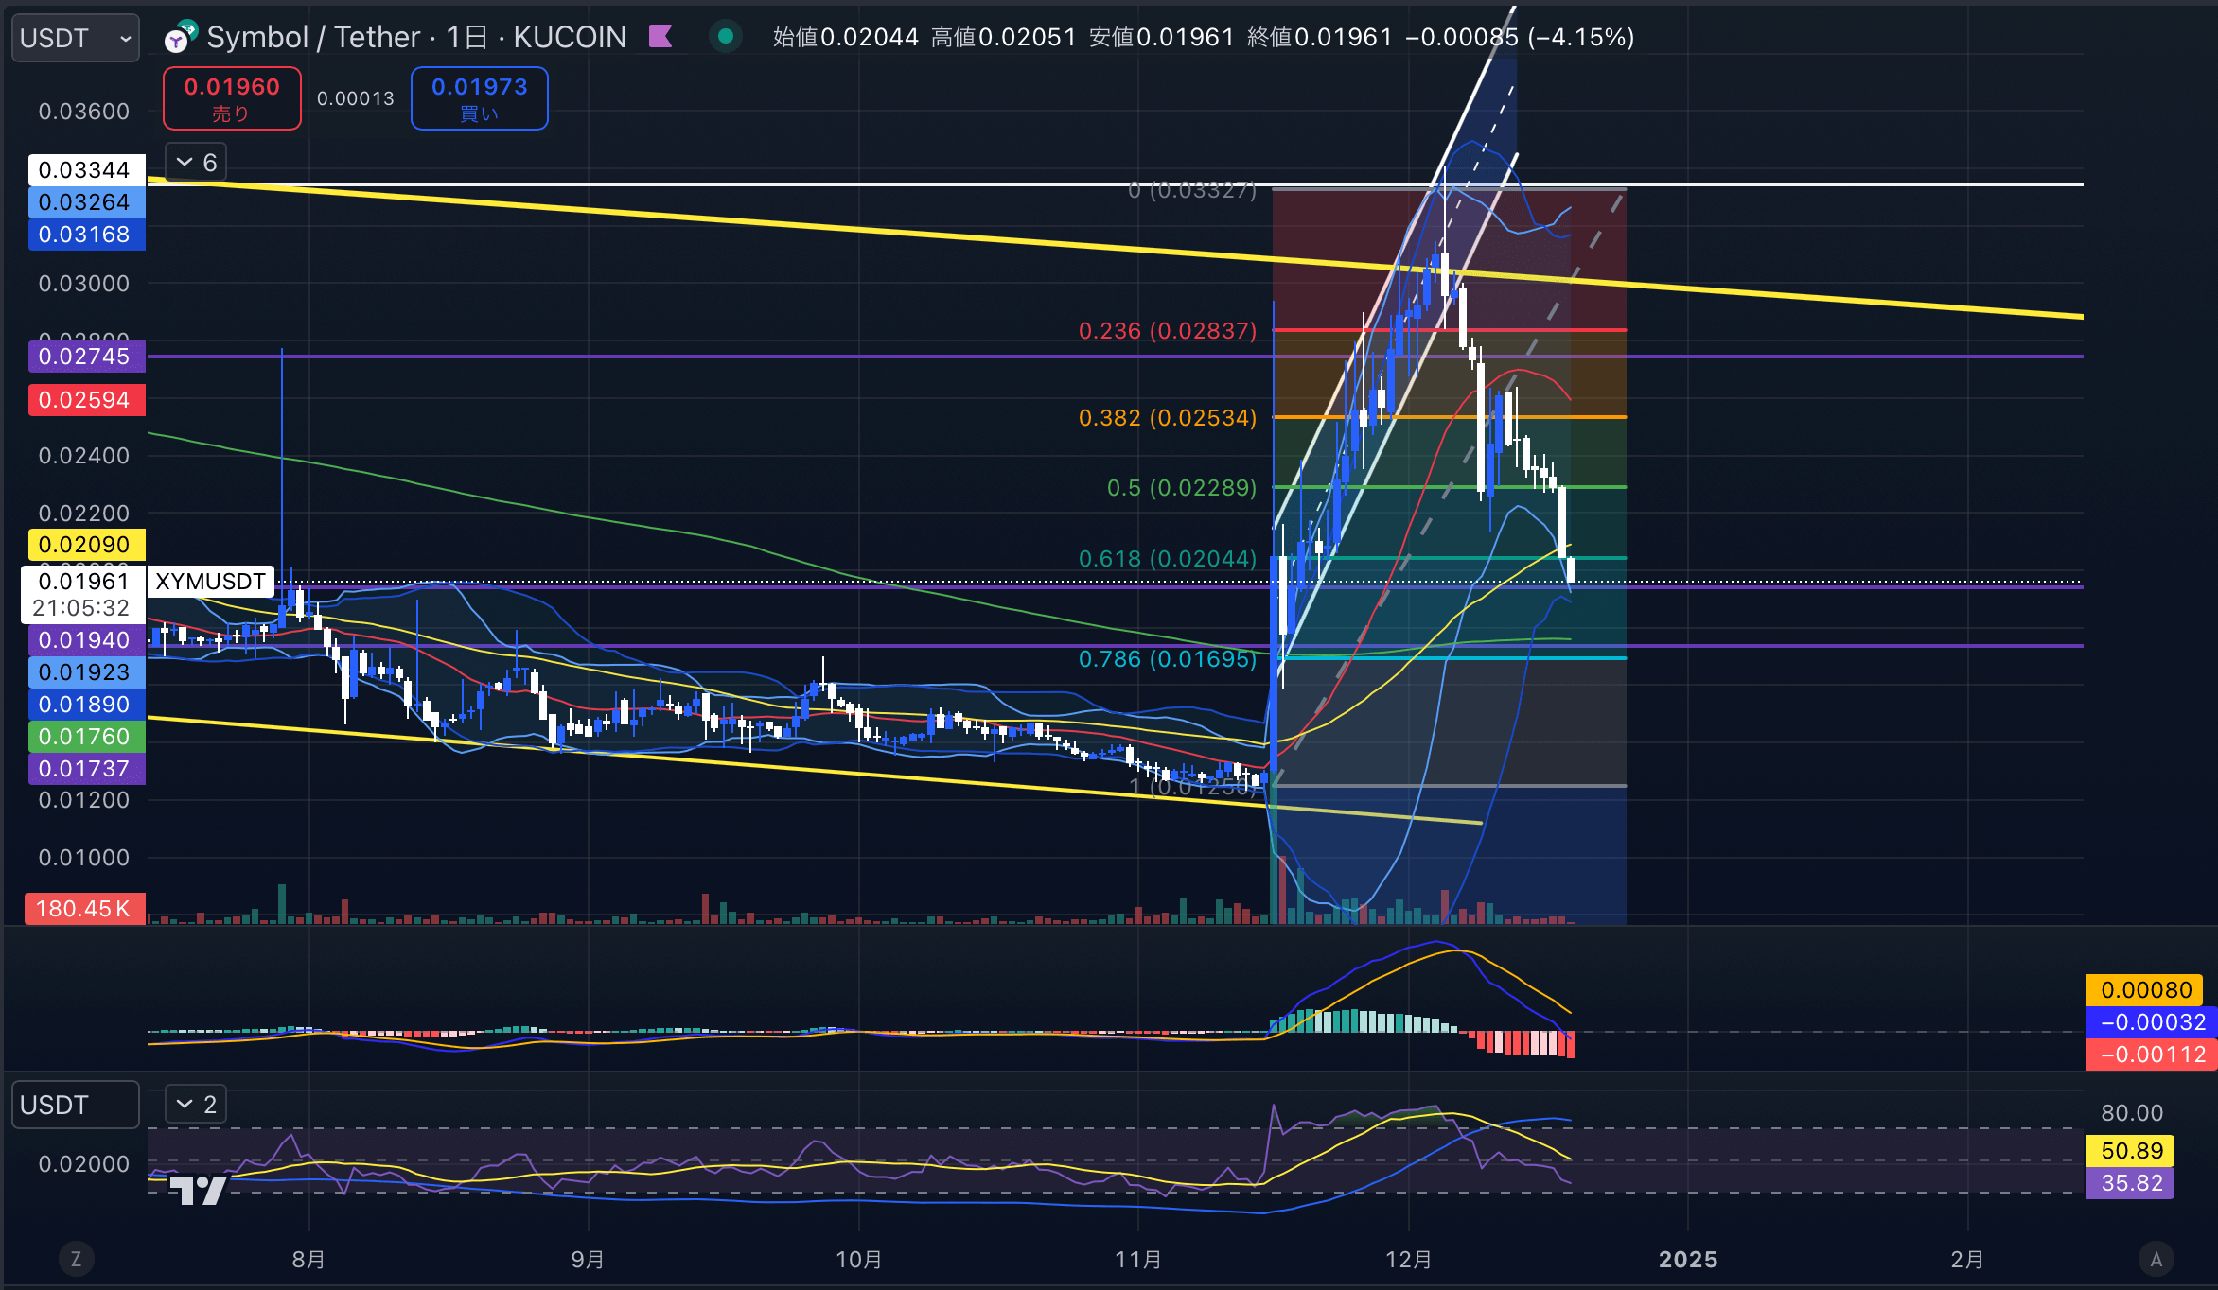This screenshot has width=2218, height=1290.
Task: Click the XYMUSDT symbol tag
Action: (x=210, y=582)
